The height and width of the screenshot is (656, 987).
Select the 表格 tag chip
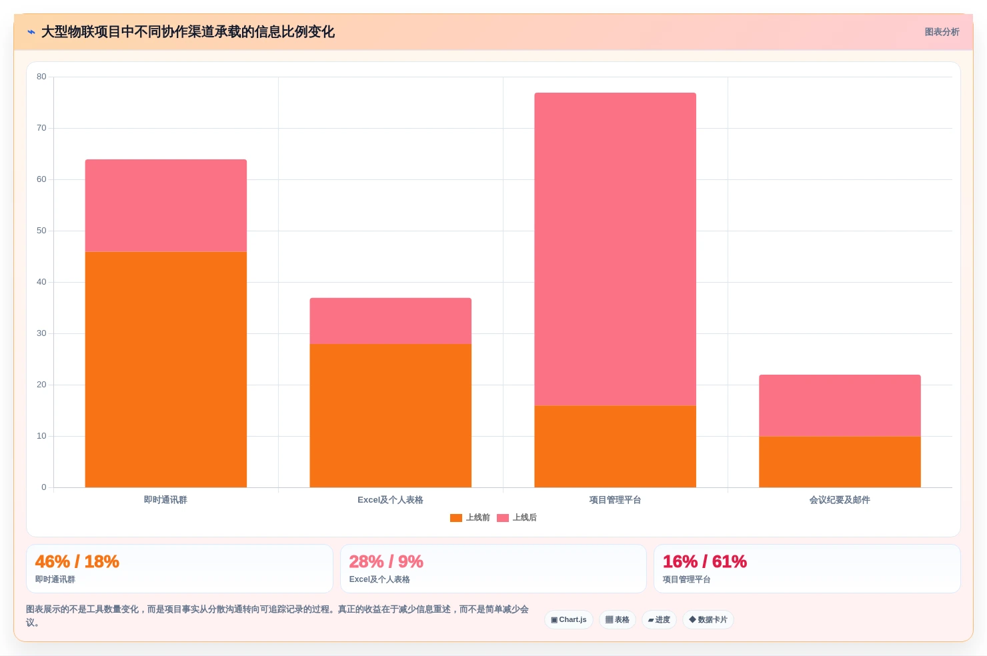coord(618,619)
